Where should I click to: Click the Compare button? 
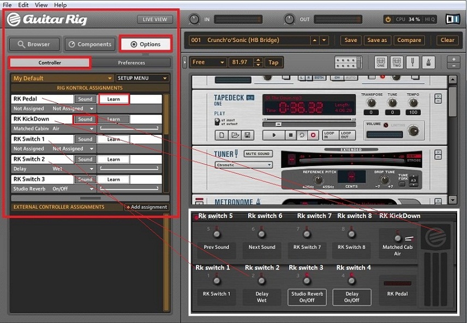[409, 40]
